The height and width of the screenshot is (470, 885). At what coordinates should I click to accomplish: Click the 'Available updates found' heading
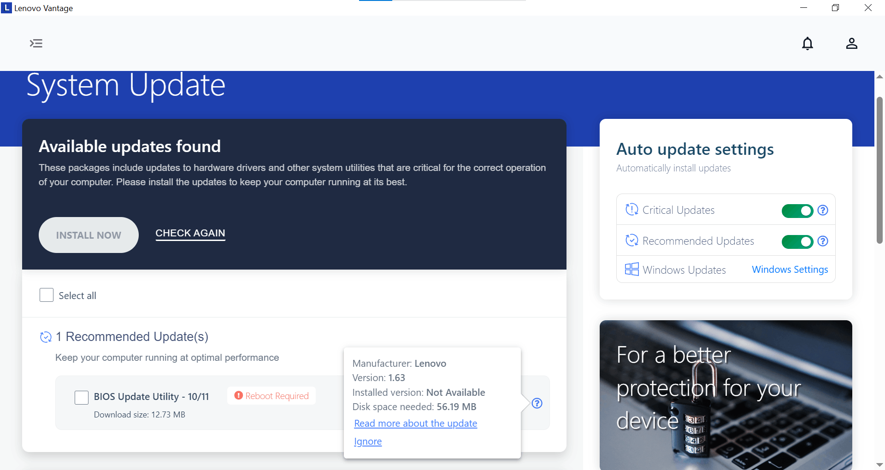pos(130,147)
